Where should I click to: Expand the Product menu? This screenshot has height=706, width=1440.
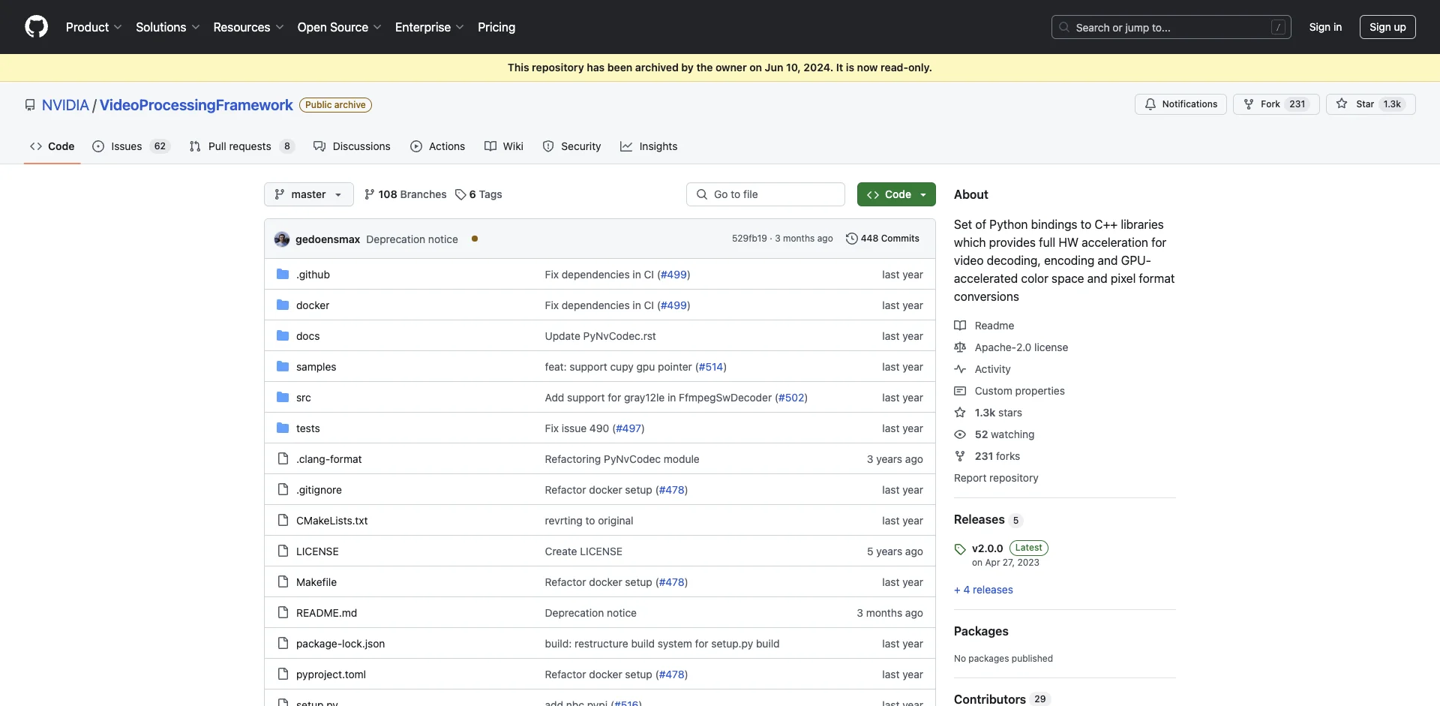click(x=94, y=27)
